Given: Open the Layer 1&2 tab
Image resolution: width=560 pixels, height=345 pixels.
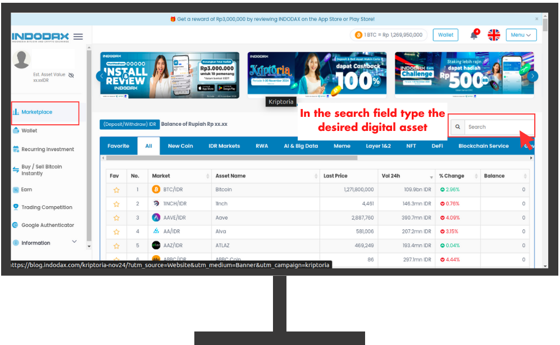Looking at the screenshot, I should coord(378,146).
